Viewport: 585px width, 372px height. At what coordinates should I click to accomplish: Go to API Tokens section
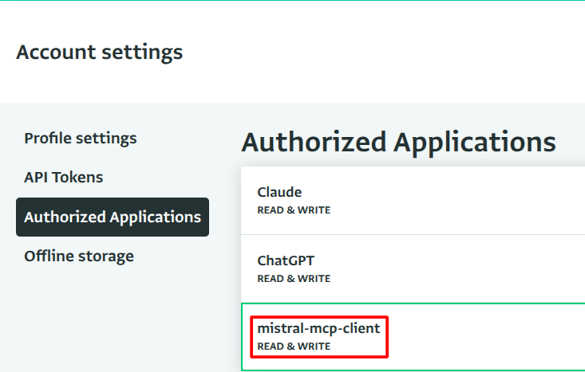63,178
